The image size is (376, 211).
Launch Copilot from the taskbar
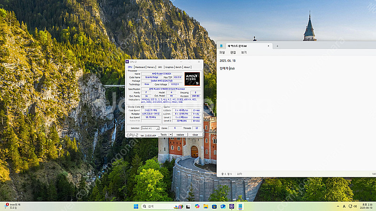click(197, 206)
